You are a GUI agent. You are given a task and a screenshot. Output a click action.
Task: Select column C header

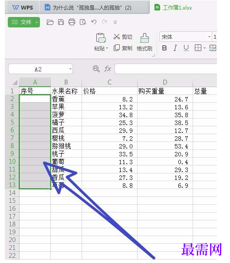(x=109, y=82)
